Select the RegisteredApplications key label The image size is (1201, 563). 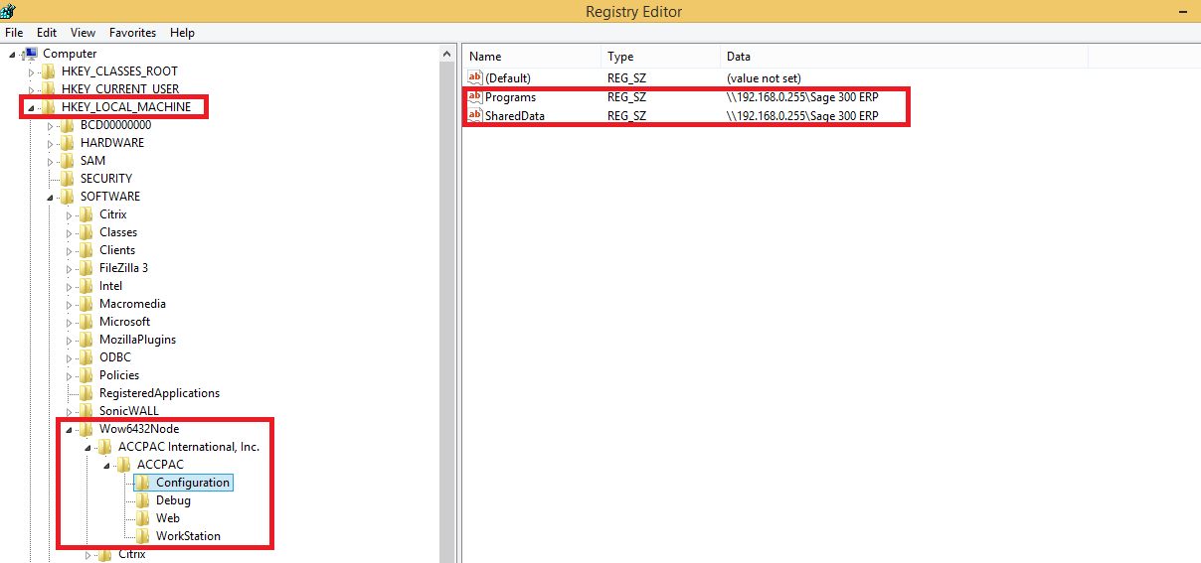159,393
